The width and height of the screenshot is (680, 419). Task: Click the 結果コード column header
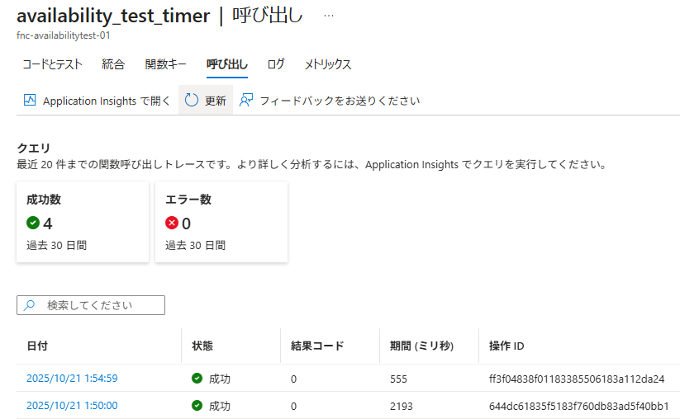(x=317, y=346)
